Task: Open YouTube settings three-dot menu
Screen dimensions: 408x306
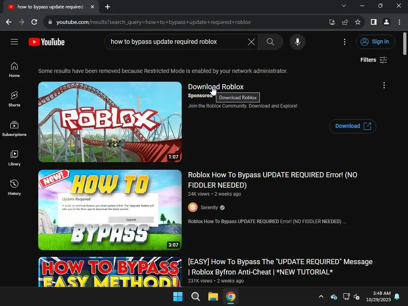Action: pos(345,41)
